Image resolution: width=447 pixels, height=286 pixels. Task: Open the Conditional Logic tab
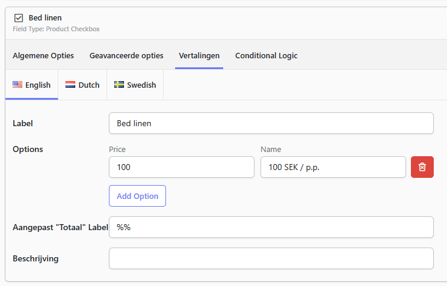(x=267, y=55)
